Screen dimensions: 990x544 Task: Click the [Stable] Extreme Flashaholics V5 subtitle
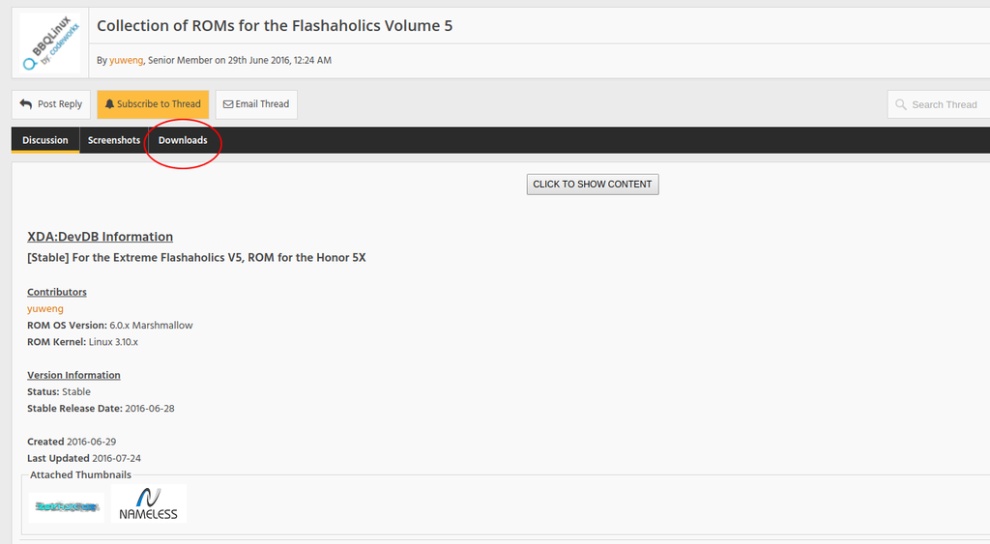(196, 258)
